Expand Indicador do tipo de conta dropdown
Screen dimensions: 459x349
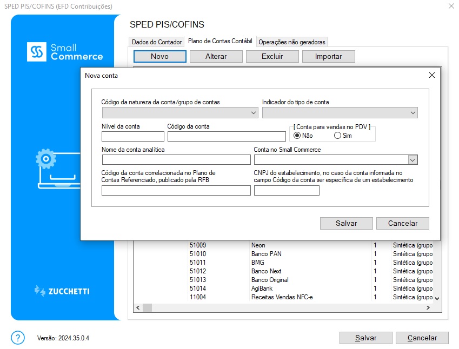[x=340, y=113]
